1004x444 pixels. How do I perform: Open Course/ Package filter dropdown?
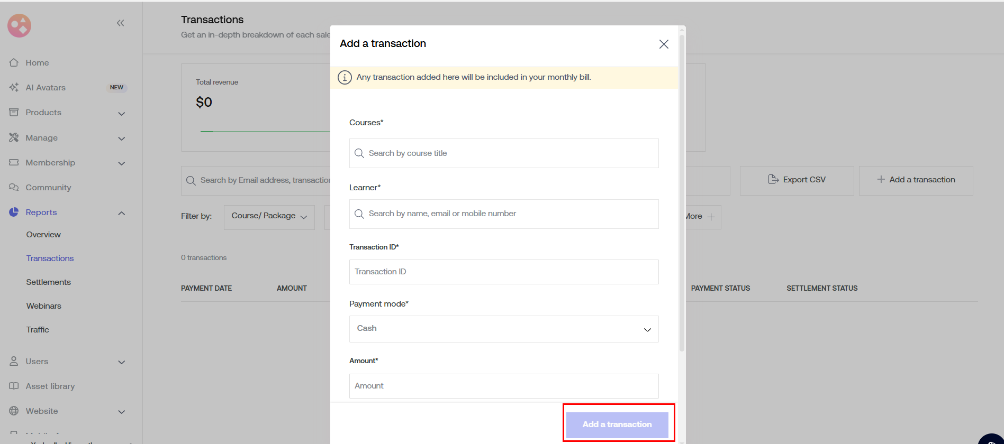coord(269,216)
